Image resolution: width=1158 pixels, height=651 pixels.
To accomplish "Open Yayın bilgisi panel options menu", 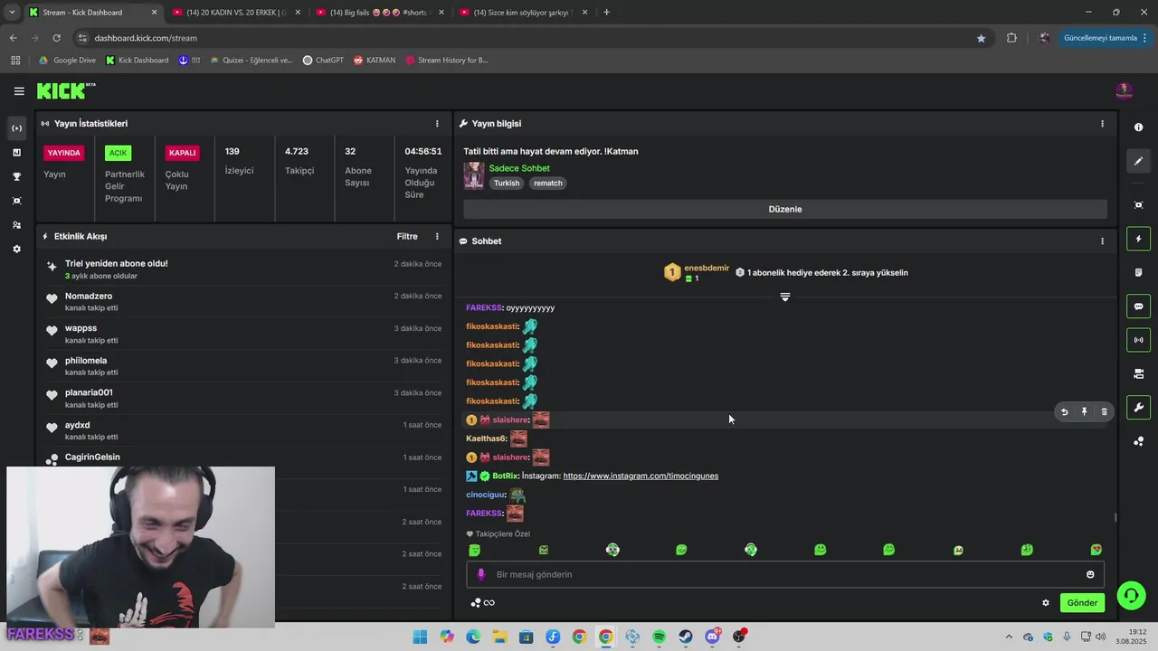I will point(1102,124).
